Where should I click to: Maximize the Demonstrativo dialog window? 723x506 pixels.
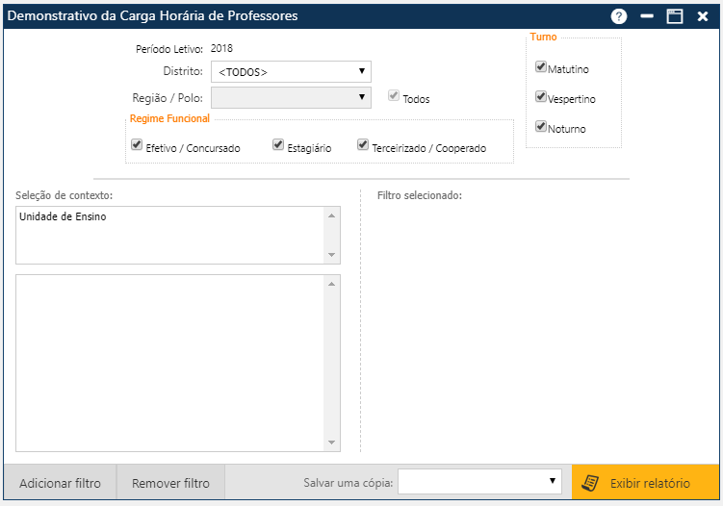point(675,16)
